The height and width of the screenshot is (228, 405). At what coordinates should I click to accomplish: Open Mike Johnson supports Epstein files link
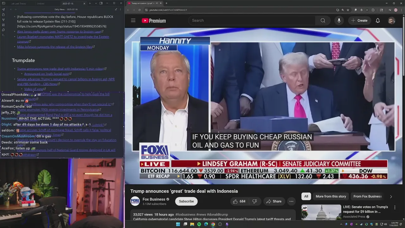[54, 47]
